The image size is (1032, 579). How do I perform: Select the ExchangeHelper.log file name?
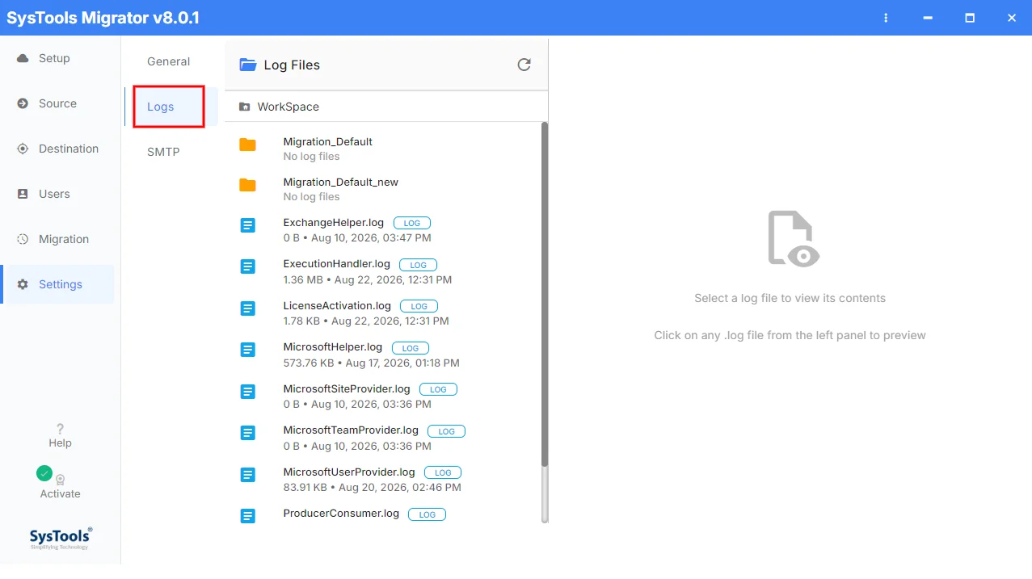click(333, 222)
